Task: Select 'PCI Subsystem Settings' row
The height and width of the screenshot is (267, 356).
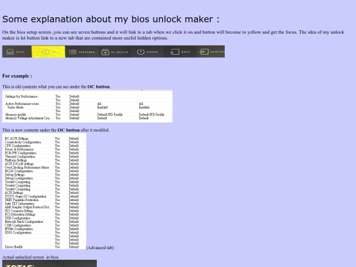Action: 44,214
